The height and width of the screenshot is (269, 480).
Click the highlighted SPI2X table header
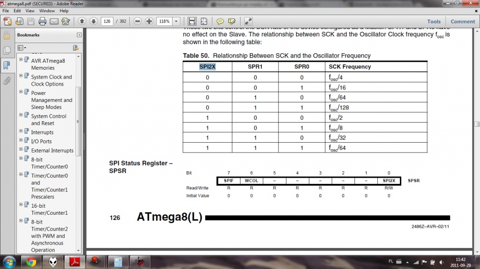click(207, 66)
